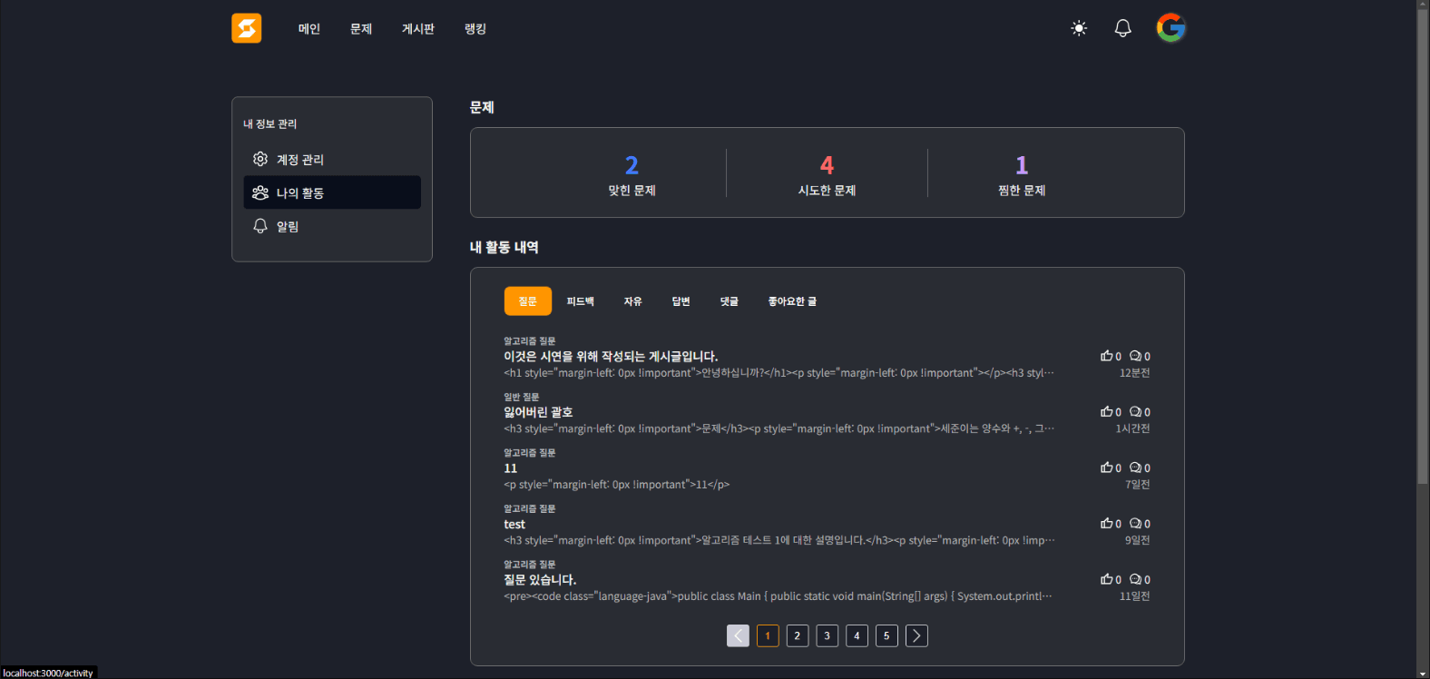
Task: Click the previous page left chevron
Action: point(738,635)
